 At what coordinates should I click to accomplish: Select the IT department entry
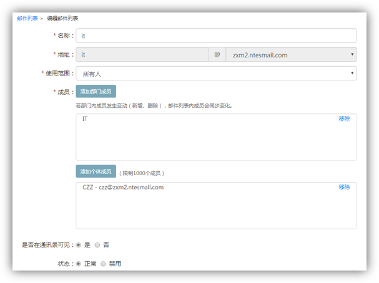[x=85, y=118]
